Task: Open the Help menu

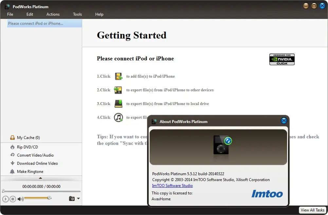Action: coord(99,14)
